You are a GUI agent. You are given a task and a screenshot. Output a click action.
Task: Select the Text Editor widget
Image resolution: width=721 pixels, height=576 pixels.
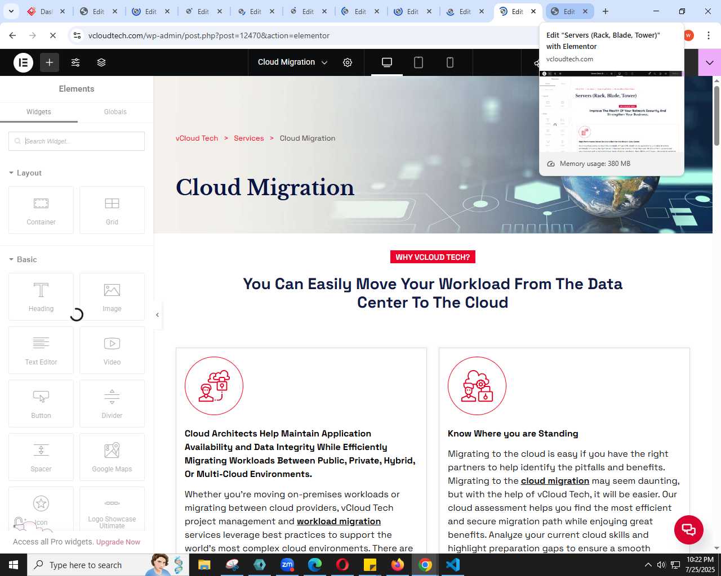(x=41, y=350)
